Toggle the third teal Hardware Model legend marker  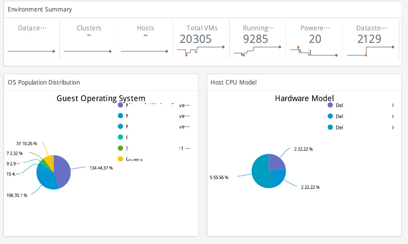click(x=330, y=127)
